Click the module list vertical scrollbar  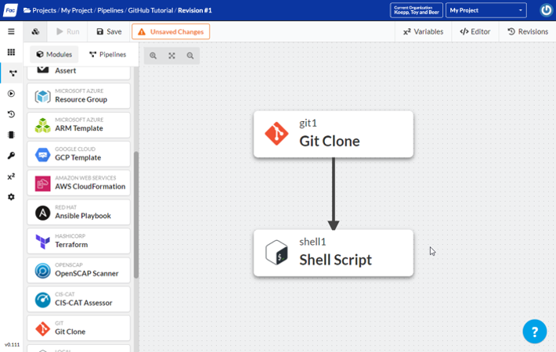(x=136, y=215)
